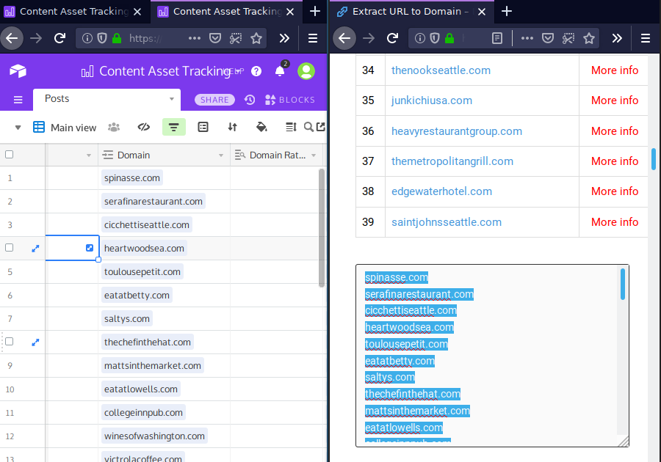The width and height of the screenshot is (661, 462).
Task: Bookmark the page in left browser
Action: (256, 38)
